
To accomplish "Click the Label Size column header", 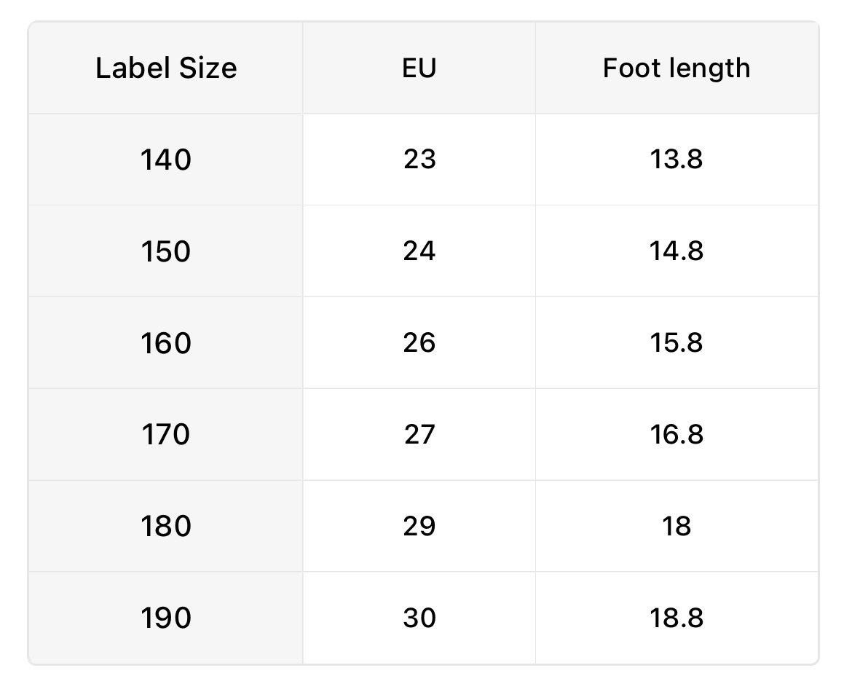I will pyautogui.click(x=166, y=68).
